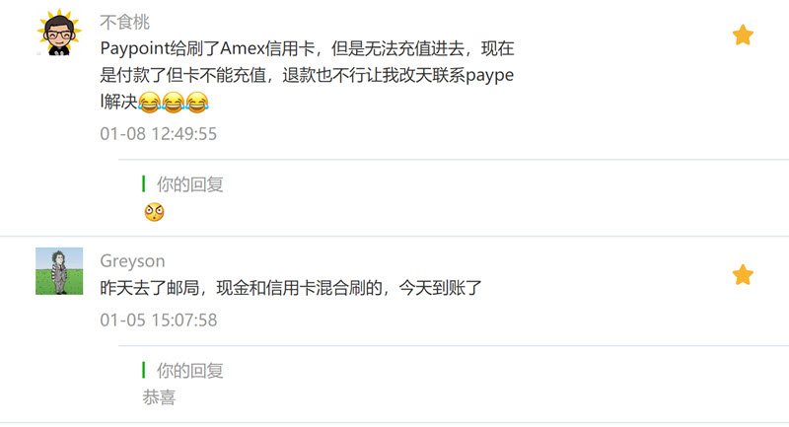Click the username Greyson
Screen dimensions: 789x427
click(x=132, y=261)
